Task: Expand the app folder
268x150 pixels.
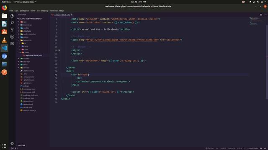Action: click(x=25, y=22)
